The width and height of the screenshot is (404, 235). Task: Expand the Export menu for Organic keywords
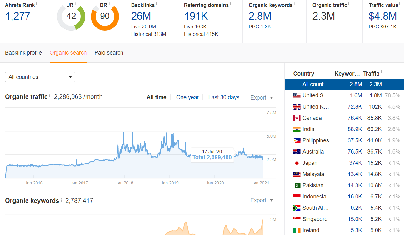point(262,200)
